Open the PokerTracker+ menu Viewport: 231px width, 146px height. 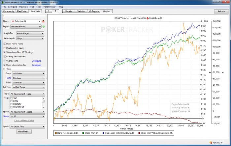pos(50,7)
